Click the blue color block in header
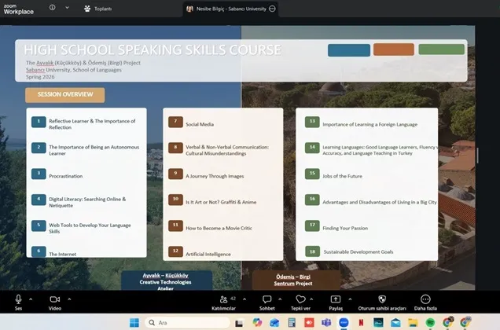 tap(348, 50)
